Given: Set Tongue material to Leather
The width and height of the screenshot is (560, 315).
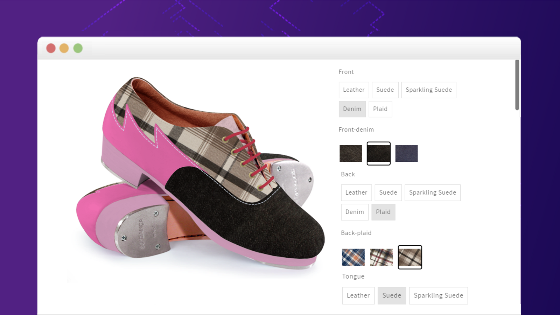Looking at the screenshot, I should (x=358, y=296).
